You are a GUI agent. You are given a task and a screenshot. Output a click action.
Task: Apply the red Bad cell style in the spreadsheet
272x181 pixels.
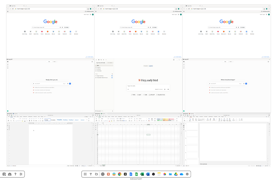[x=171, y=119]
